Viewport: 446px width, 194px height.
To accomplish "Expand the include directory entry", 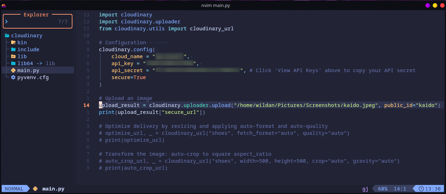I will (28, 49).
